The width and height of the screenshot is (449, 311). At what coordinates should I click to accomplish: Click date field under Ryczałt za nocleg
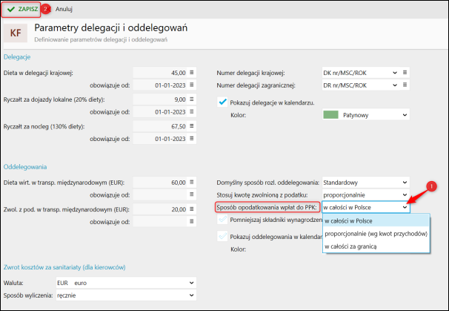pos(160,139)
